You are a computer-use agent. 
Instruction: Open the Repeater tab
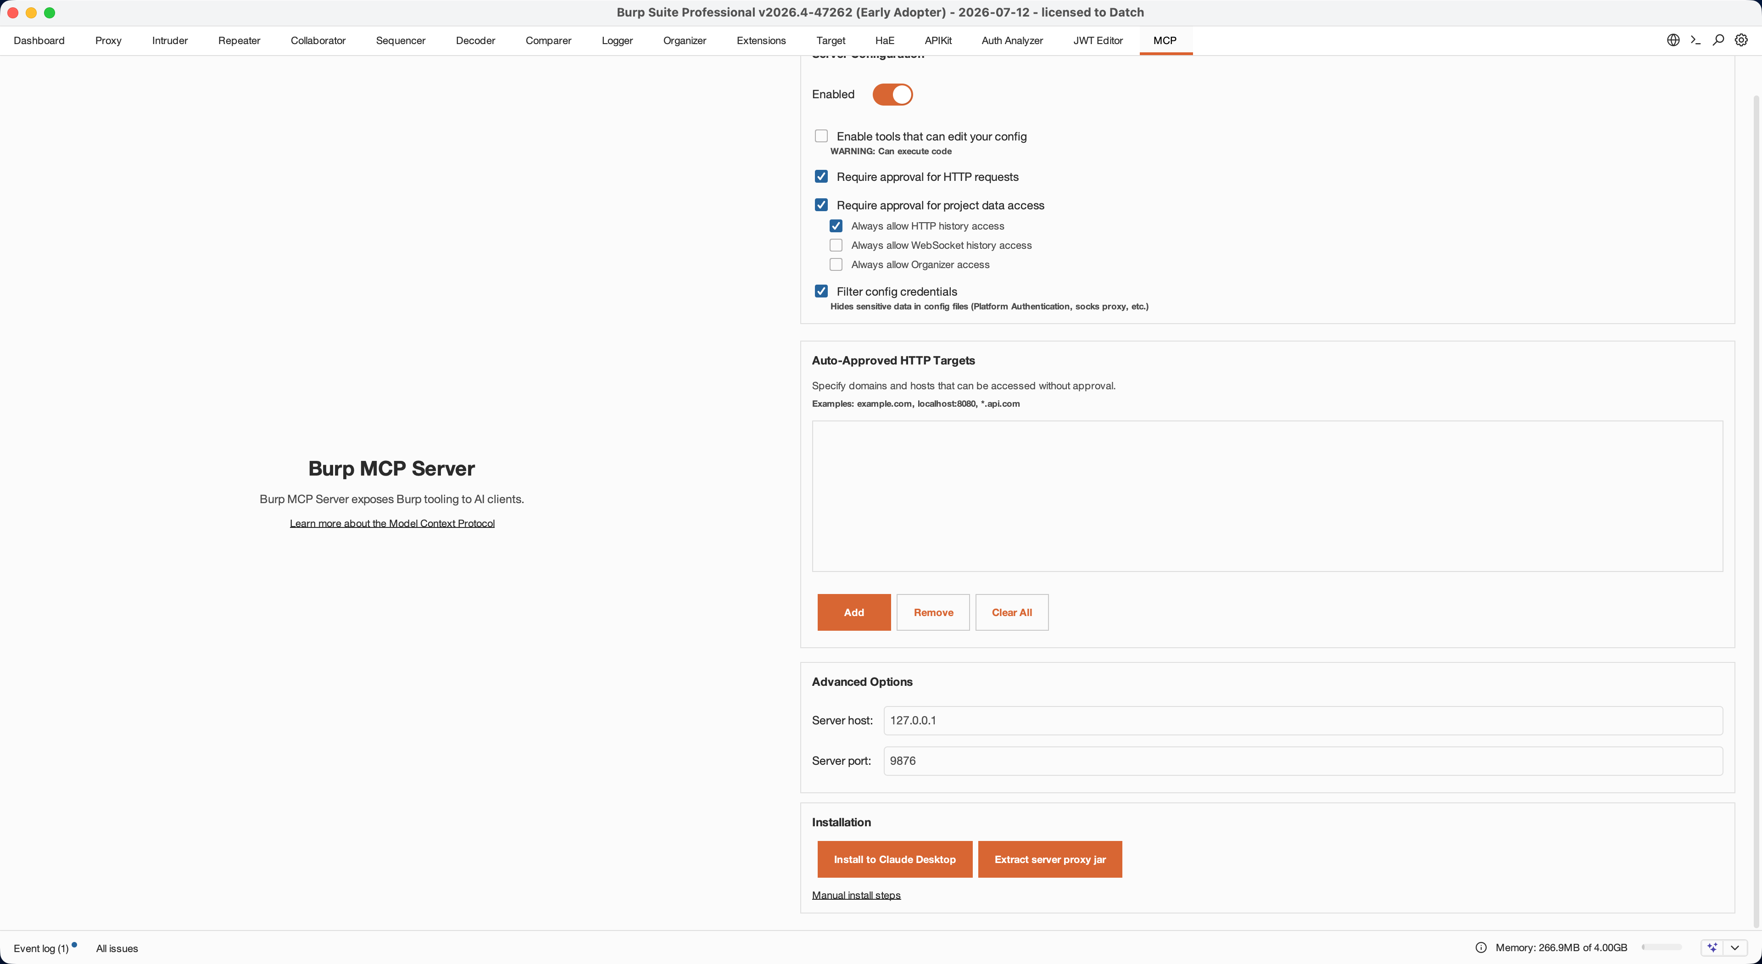click(239, 40)
